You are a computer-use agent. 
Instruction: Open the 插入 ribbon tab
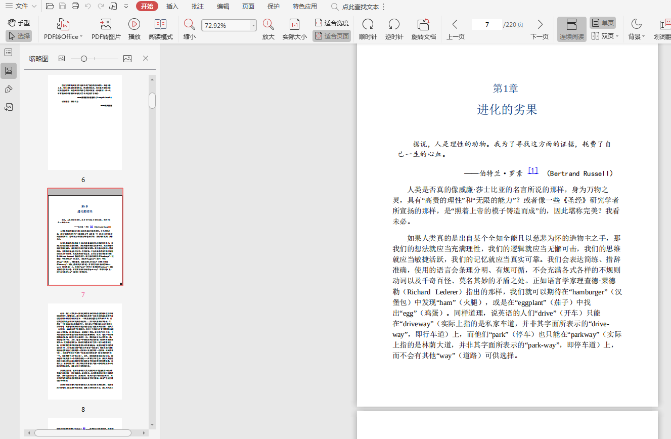click(x=172, y=7)
